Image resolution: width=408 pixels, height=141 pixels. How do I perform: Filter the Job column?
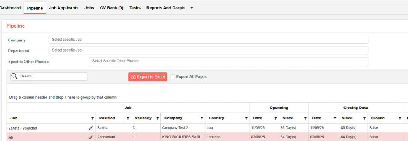[92, 118]
